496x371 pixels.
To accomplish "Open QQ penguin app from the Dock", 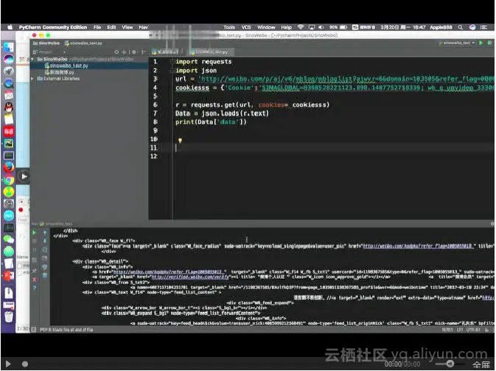I will 9,107.
